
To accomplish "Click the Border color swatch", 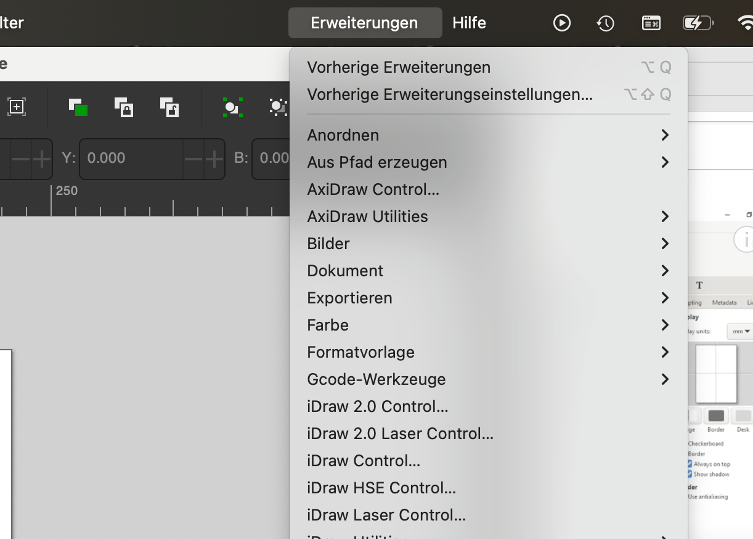I will pos(716,416).
